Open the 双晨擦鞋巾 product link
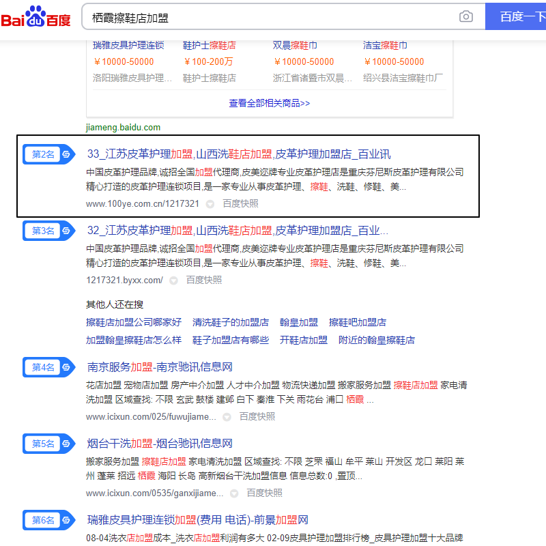Viewport: 546px width, 546px height. (x=295, y=45)
